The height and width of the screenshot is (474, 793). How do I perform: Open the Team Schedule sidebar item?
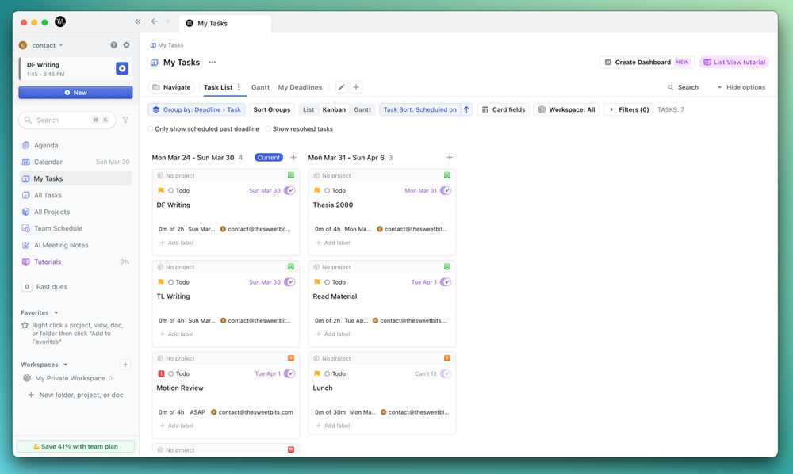point(75,228)
